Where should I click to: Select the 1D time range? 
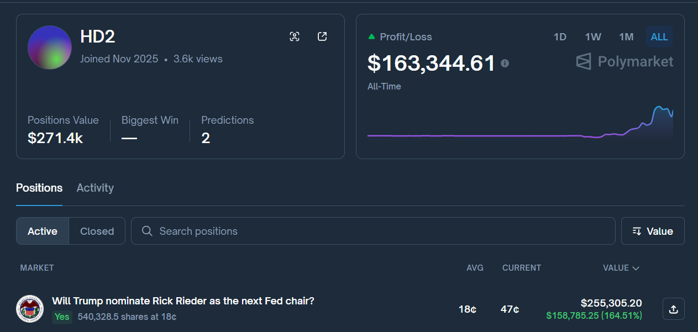(x=560, y=37)
